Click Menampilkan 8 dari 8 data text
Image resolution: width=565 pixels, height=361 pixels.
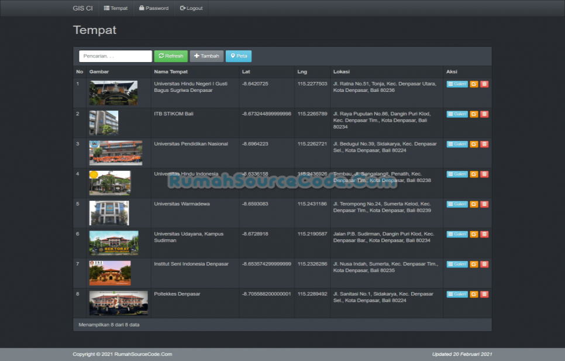pyautogui.click(x=109, y=325)
